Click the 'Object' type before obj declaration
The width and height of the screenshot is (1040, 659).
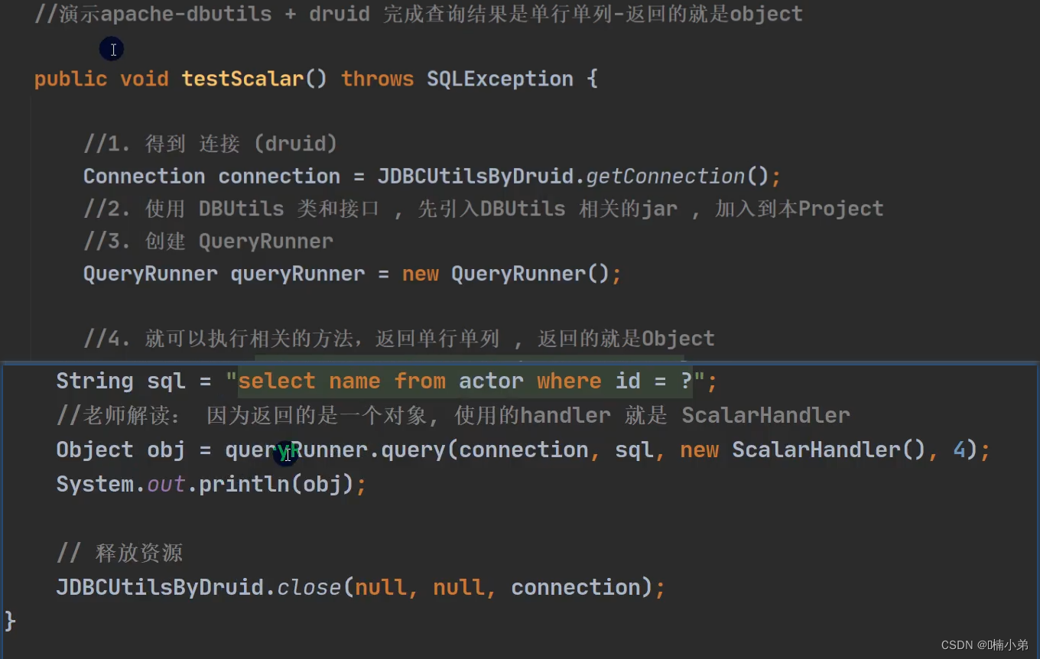click(x=94, y=450)
